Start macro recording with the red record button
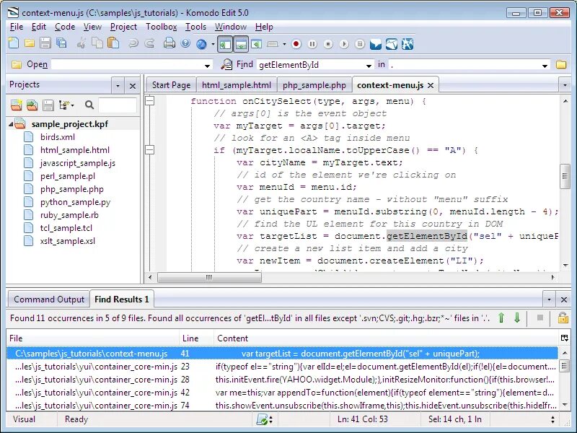Image resolution: width=577 pixels, height=433 pixels. pos(296,44)
